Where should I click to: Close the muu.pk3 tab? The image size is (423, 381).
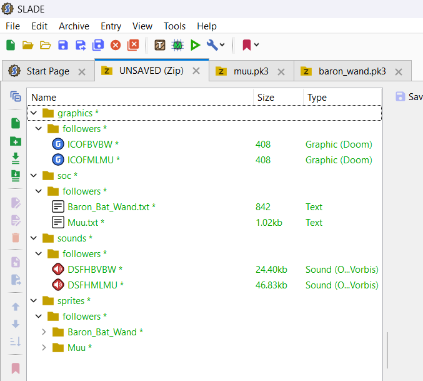[x=281, y=72]
